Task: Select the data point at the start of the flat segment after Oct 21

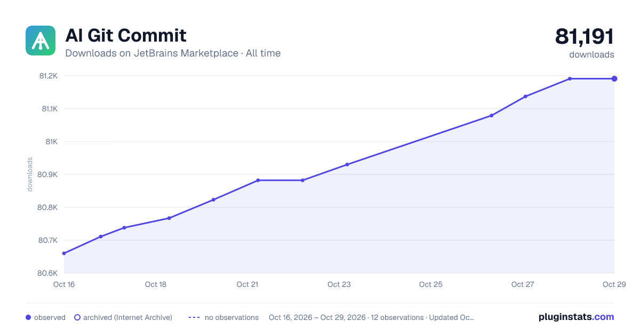Action: 258,180
